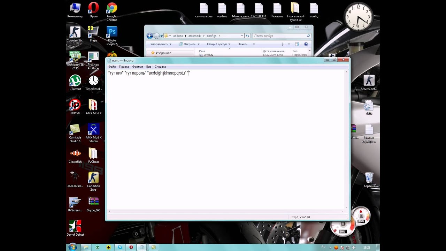Select the AMX Mod X folder icon

93,107
